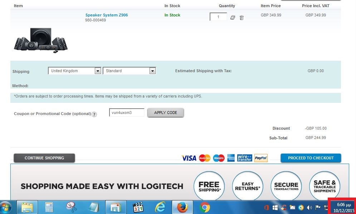Click CONTINUE SHOPPING button
Screen dimensions: 356x214
(44, 158)
